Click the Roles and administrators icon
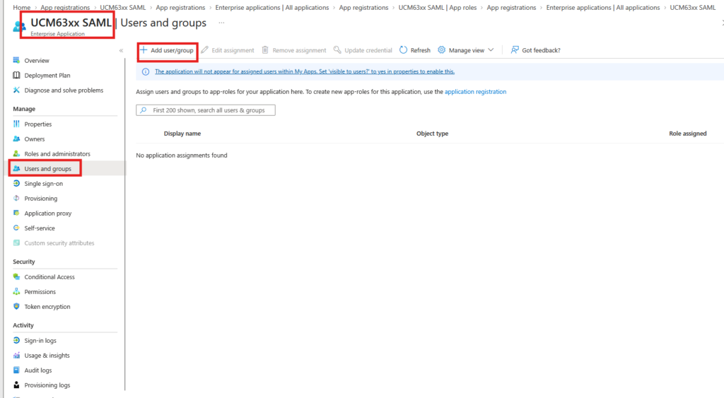This screenshot has width=724, height=398. pyautogui.click(x=17, y=153)
